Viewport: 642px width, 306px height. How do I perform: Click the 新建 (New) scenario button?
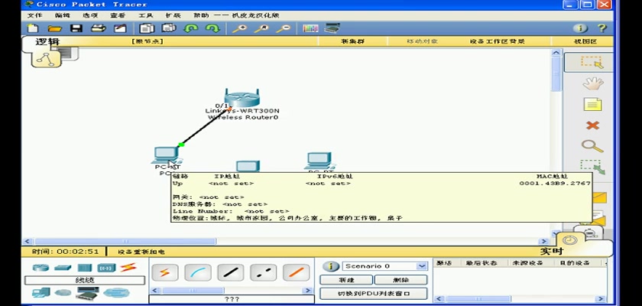click(346, 280)
